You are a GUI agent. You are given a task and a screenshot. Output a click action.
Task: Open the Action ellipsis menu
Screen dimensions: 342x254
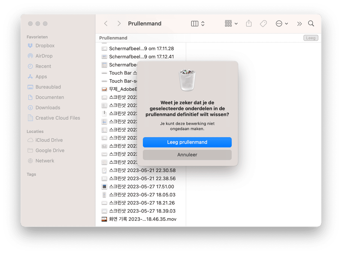pyautogui.click(x=282, y=24)
